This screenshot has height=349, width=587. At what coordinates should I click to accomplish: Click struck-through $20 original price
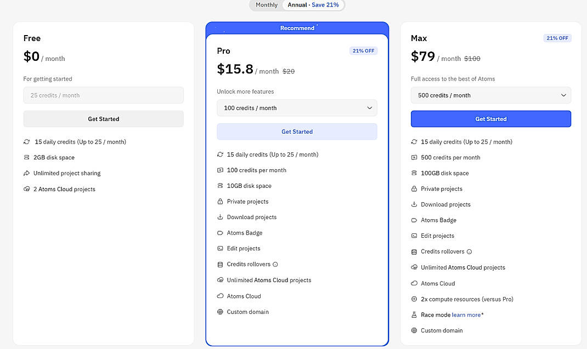click(x=289, y=71)
